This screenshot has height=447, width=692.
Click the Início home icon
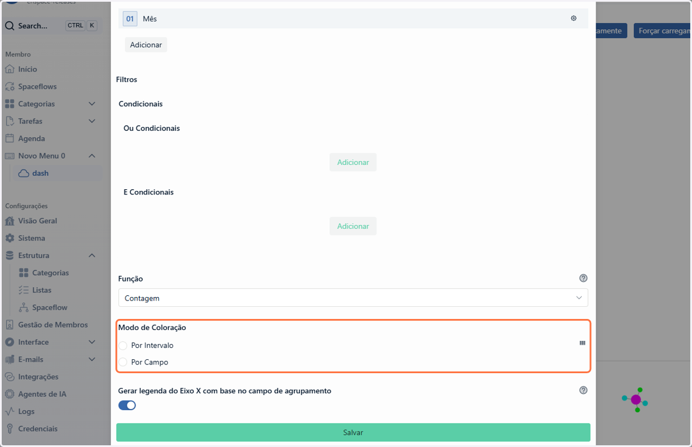9,69
